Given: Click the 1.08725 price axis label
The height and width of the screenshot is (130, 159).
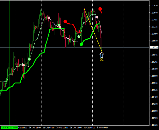Looking at the screenshot, I should click(154, 125).
